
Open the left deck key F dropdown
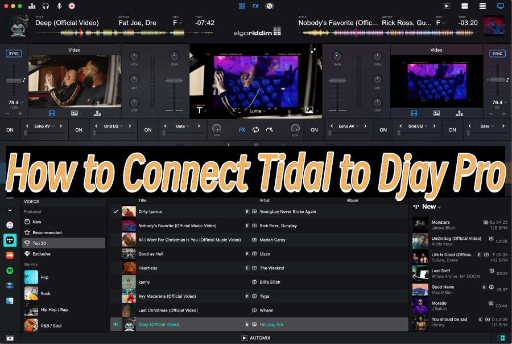coord(177,23)
